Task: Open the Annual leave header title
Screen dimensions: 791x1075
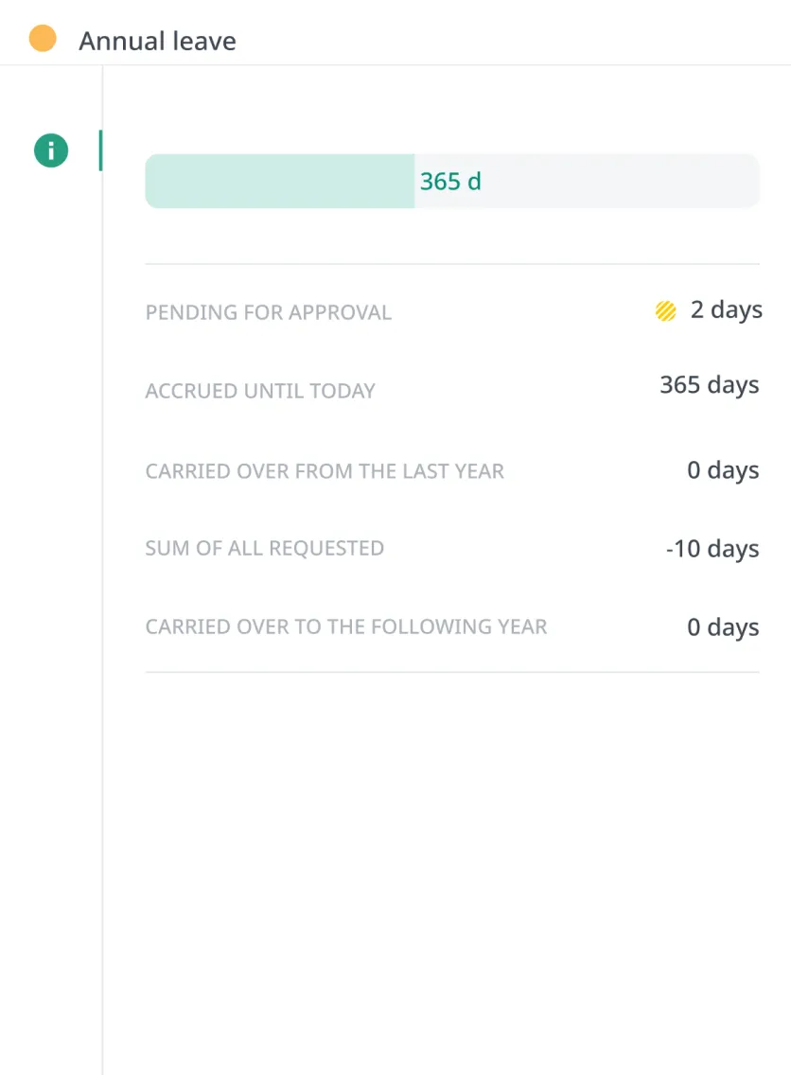Action: point(158,41)
